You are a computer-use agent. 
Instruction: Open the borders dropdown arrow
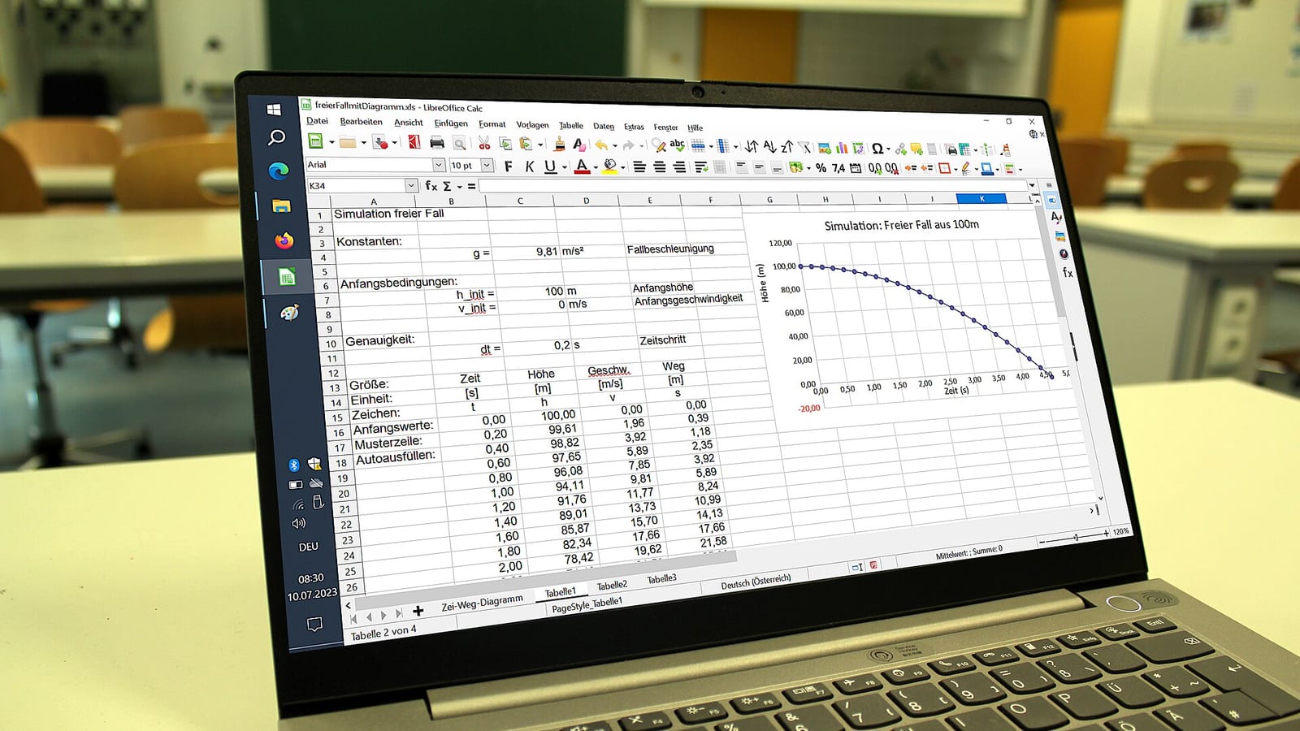[955, 169]
